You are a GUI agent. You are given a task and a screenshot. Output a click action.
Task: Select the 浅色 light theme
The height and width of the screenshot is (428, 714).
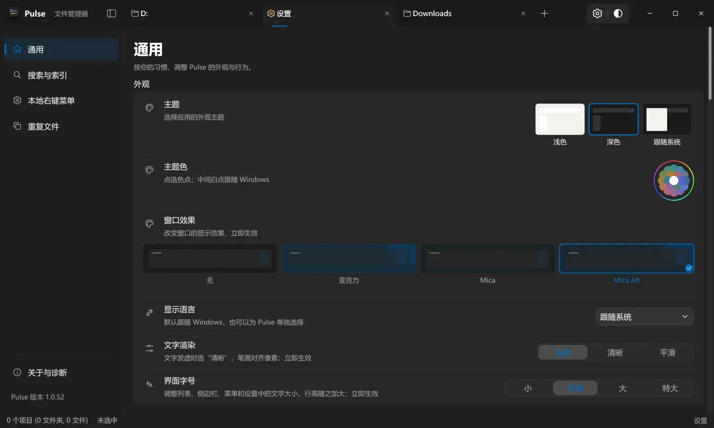(x=560, y=119)
